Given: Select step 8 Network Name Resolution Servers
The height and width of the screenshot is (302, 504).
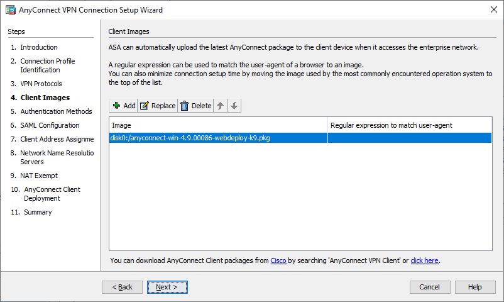Looking at the screenshot, I should coord(52,157).
